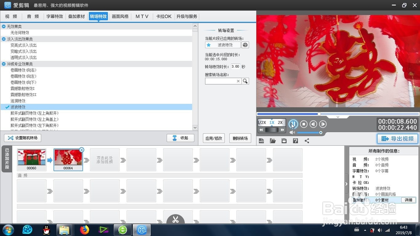This screenshot has height=236, width=420.
Task: Select the clip thumbnail 00060
Action: coord(31,160)
